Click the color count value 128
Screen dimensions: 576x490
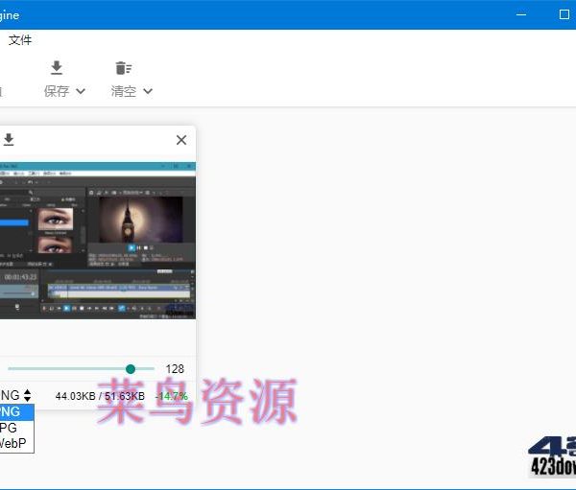point(175,369)
